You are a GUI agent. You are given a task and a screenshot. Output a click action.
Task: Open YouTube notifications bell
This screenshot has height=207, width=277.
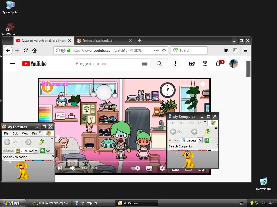218,64
